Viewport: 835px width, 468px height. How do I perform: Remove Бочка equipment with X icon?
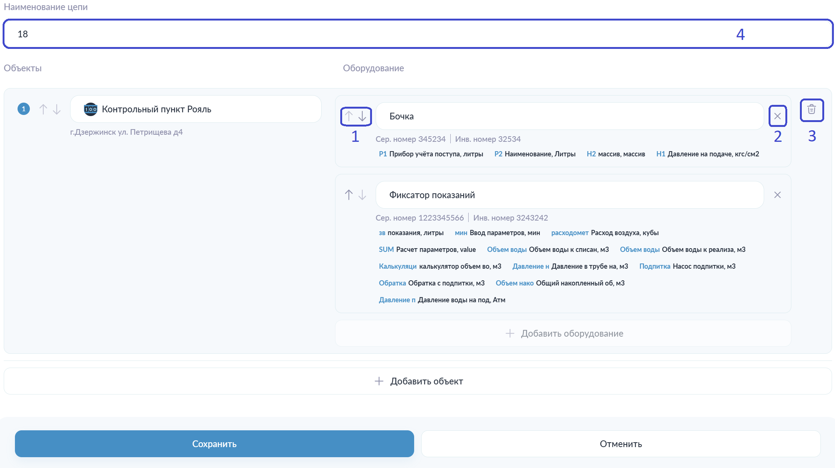click(778, 116)
